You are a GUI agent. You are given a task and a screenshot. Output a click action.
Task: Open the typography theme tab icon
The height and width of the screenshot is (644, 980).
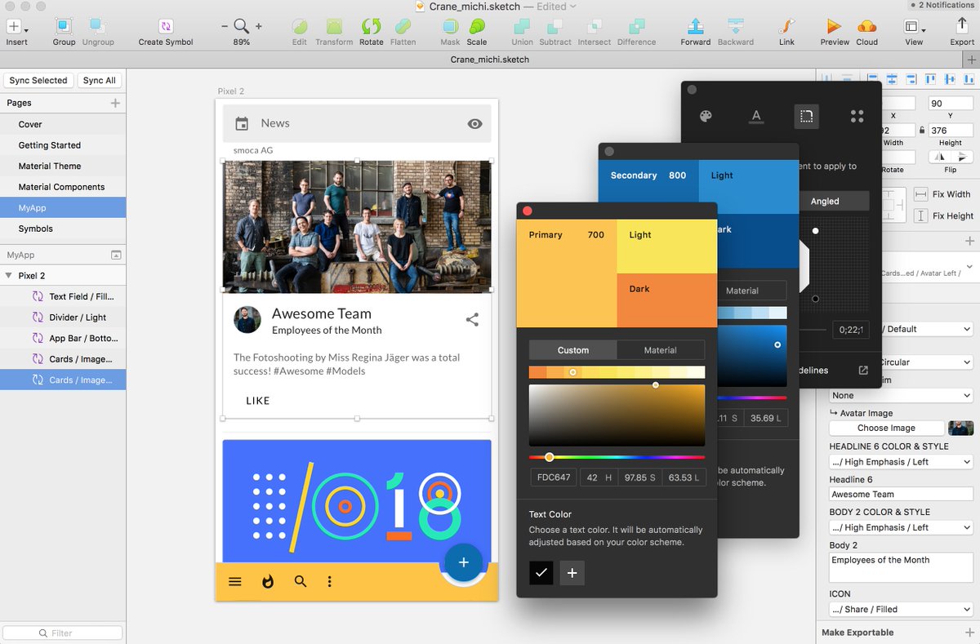(756, 117)
